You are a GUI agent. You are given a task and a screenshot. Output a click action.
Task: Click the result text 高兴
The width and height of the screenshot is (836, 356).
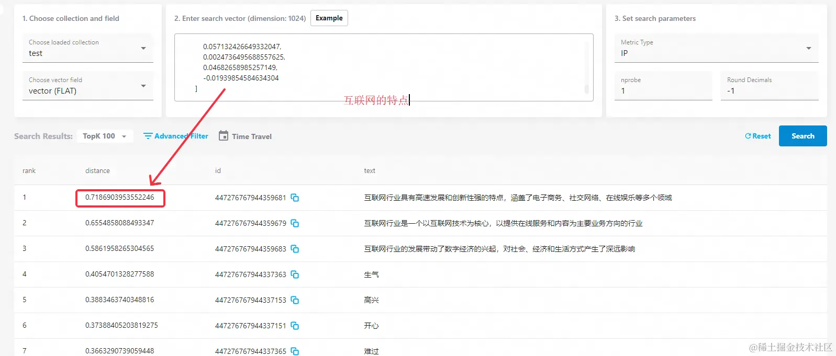[371, 300]
